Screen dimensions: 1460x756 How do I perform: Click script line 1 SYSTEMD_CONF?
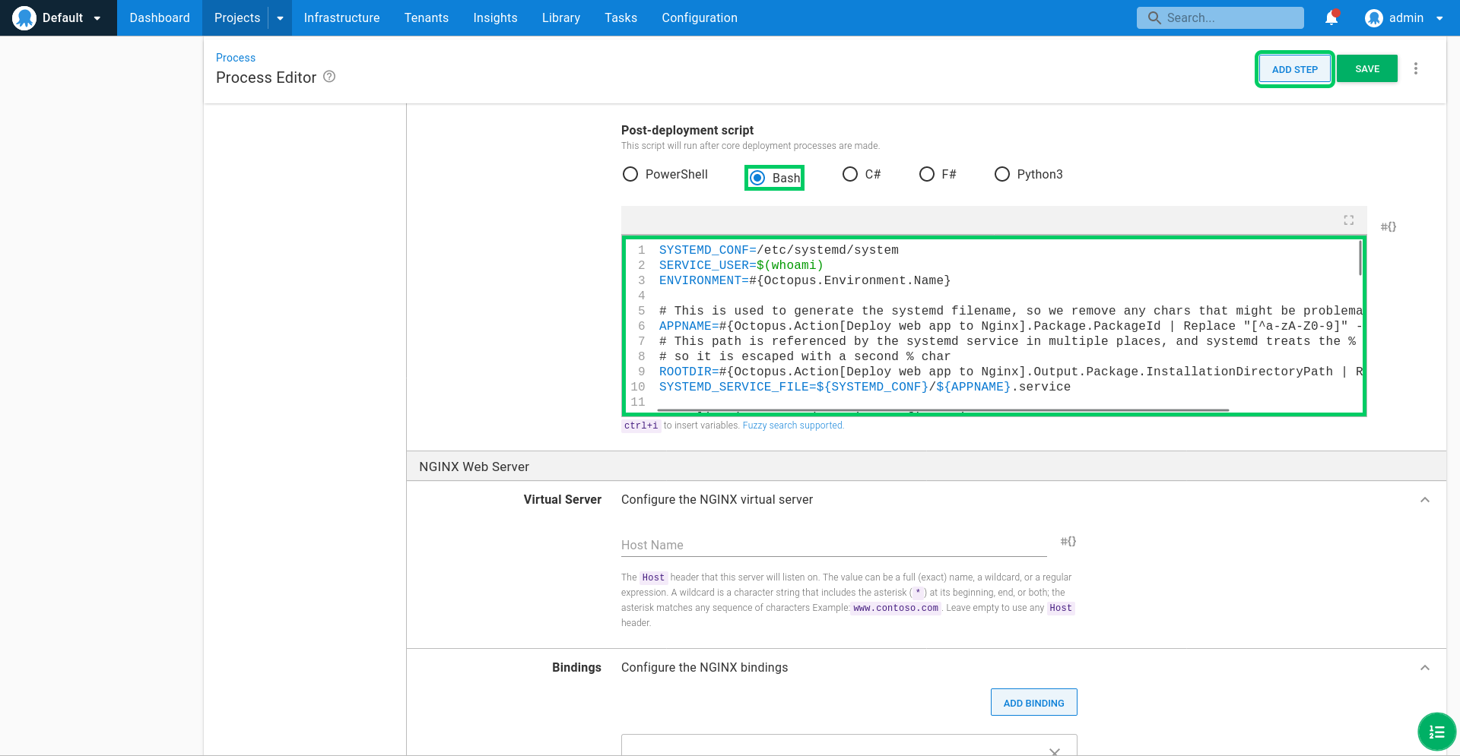(779, 250)
